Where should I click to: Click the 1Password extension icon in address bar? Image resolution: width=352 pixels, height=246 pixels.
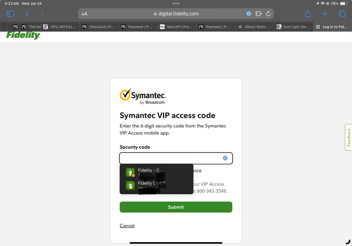(249, 14)
